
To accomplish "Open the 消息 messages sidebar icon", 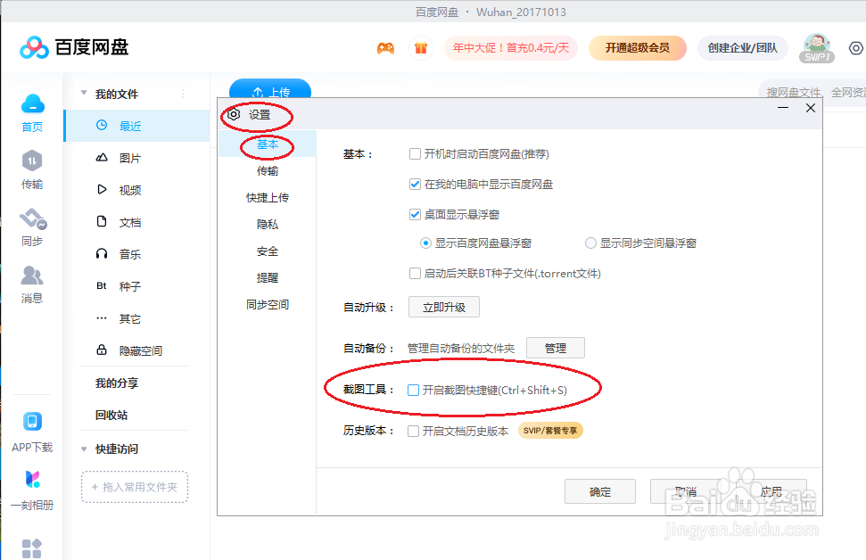I will pos(32,275).
